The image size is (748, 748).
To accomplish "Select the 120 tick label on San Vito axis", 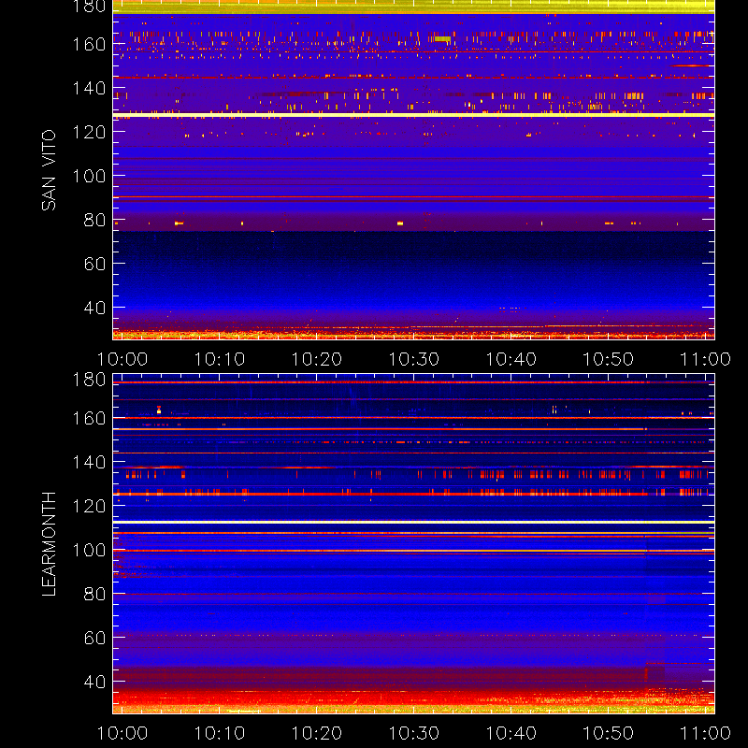I will click(89, 132).
